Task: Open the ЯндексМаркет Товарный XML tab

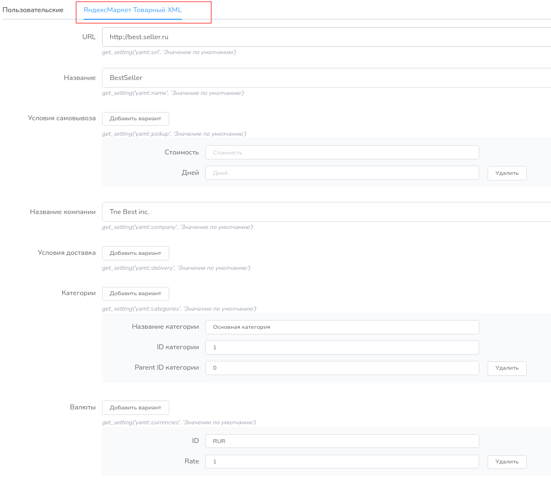Action: coord(132,10)
